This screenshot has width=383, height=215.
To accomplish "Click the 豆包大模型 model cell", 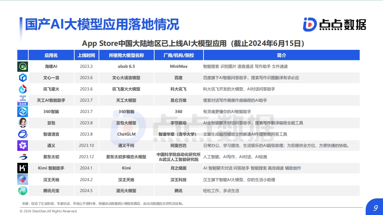I will coord(127,123).
